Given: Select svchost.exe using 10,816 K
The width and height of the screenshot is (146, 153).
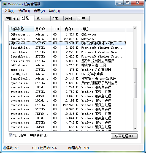Looking at the screenshot, I should pyautogui.click(x=67, y=114).
